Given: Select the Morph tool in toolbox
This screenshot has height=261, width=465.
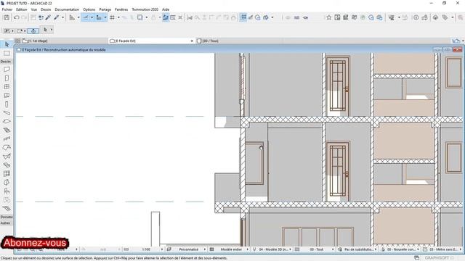Looking at the screenshot, I should coord(7,182).
